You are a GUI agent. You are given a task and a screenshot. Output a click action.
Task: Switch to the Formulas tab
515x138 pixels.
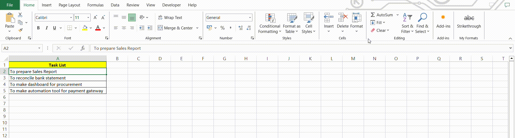[95, 5]
